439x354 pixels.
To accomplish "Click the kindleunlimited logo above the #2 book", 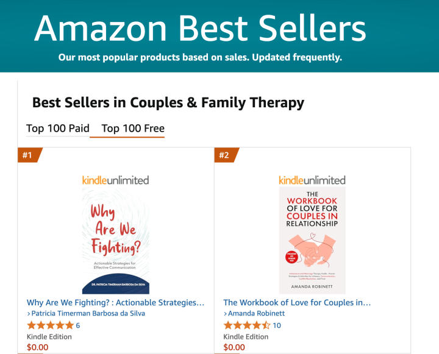I will pos(312,180).
